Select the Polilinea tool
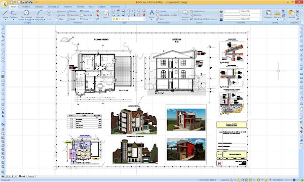Screen dimensions: 304x182 click(13, 14)
